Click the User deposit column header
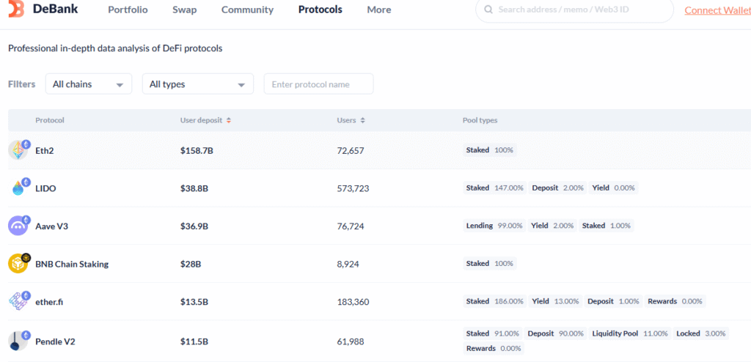 coord(201,120)
